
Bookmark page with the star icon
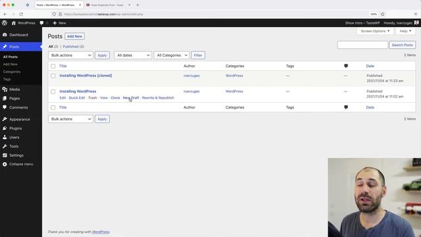click(383, 14)
